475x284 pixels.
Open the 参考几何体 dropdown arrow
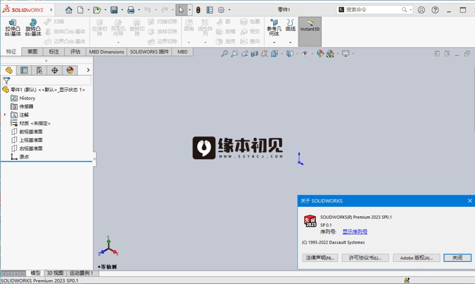click(x=274, y=42)
